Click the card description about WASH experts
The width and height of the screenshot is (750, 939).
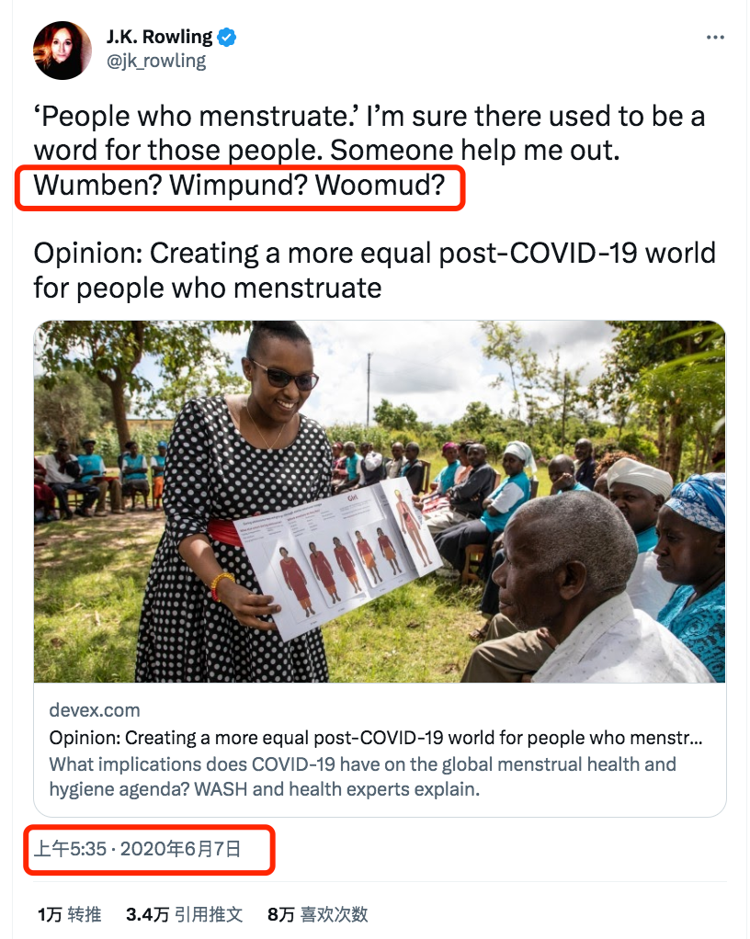point(362,776)
